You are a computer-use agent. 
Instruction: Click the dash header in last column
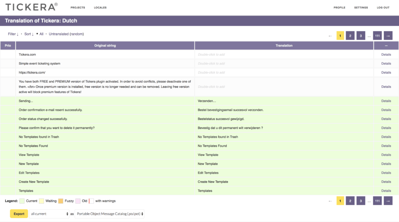coord(386,46)
